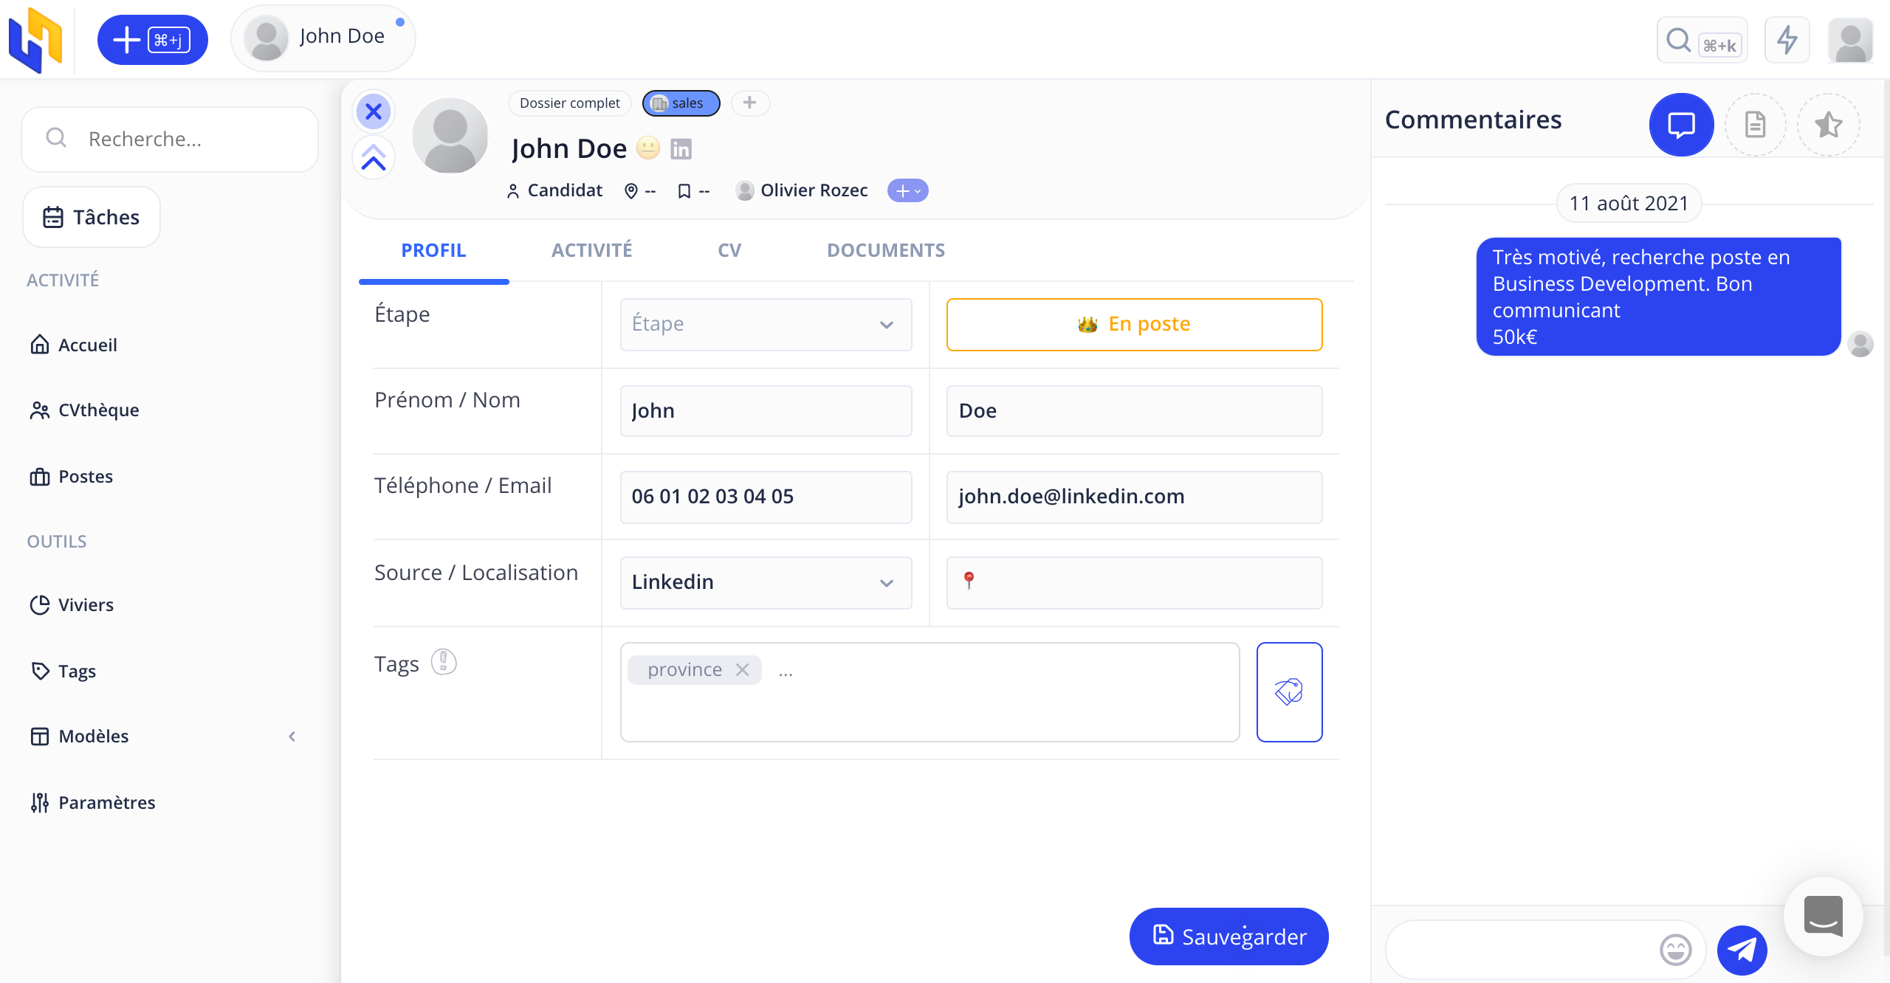Screen dimensions: 1890x983
Task: Remove the province tag
Action: click(743, 669)
